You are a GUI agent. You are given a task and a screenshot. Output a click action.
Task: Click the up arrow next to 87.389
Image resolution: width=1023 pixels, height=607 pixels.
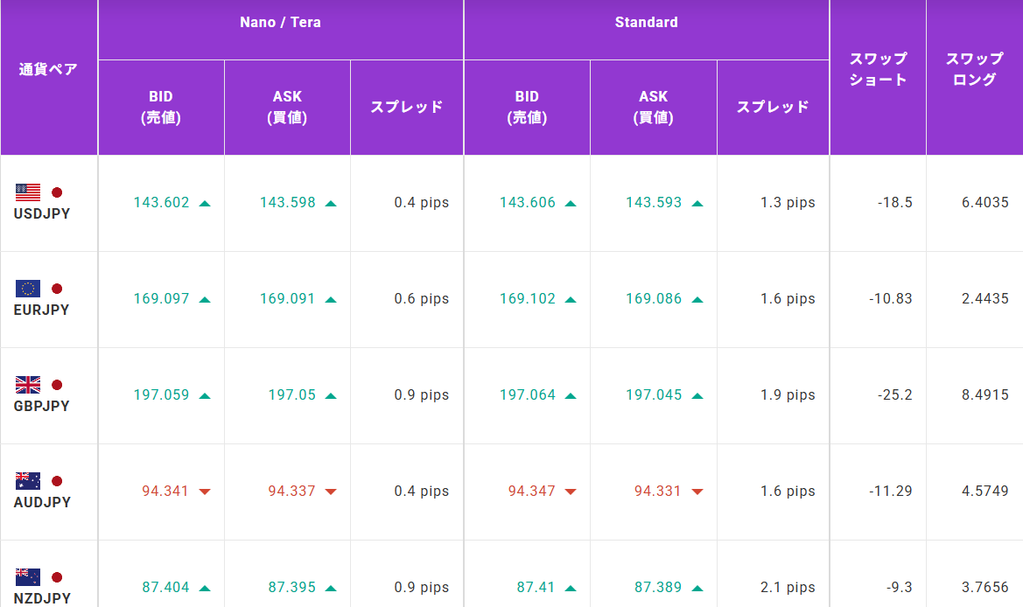(697, 588)
